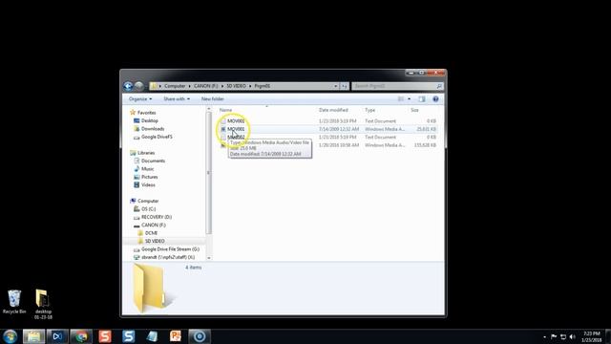Image resolution: width=611 pixels, height=344 pixels.
Task: Toggle the preview pane button
Action: click(x=422, y=99)
